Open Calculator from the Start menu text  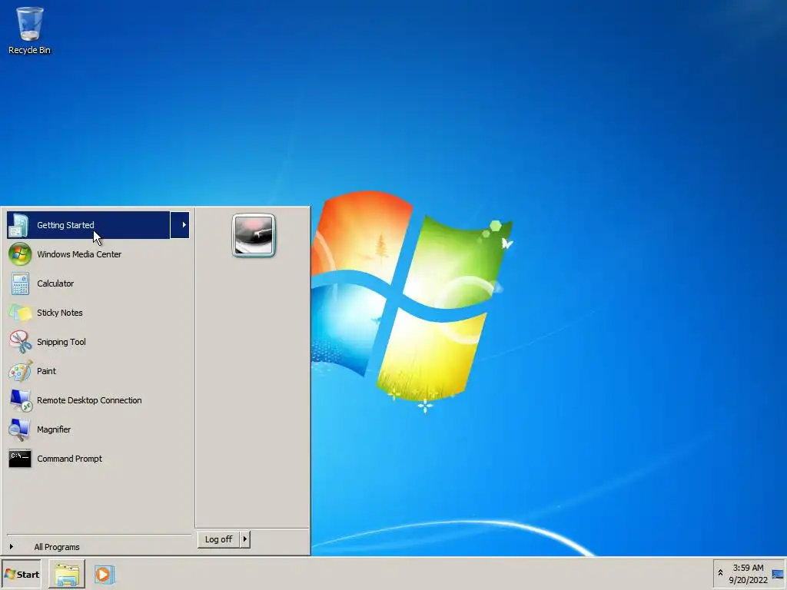point(55,283)
